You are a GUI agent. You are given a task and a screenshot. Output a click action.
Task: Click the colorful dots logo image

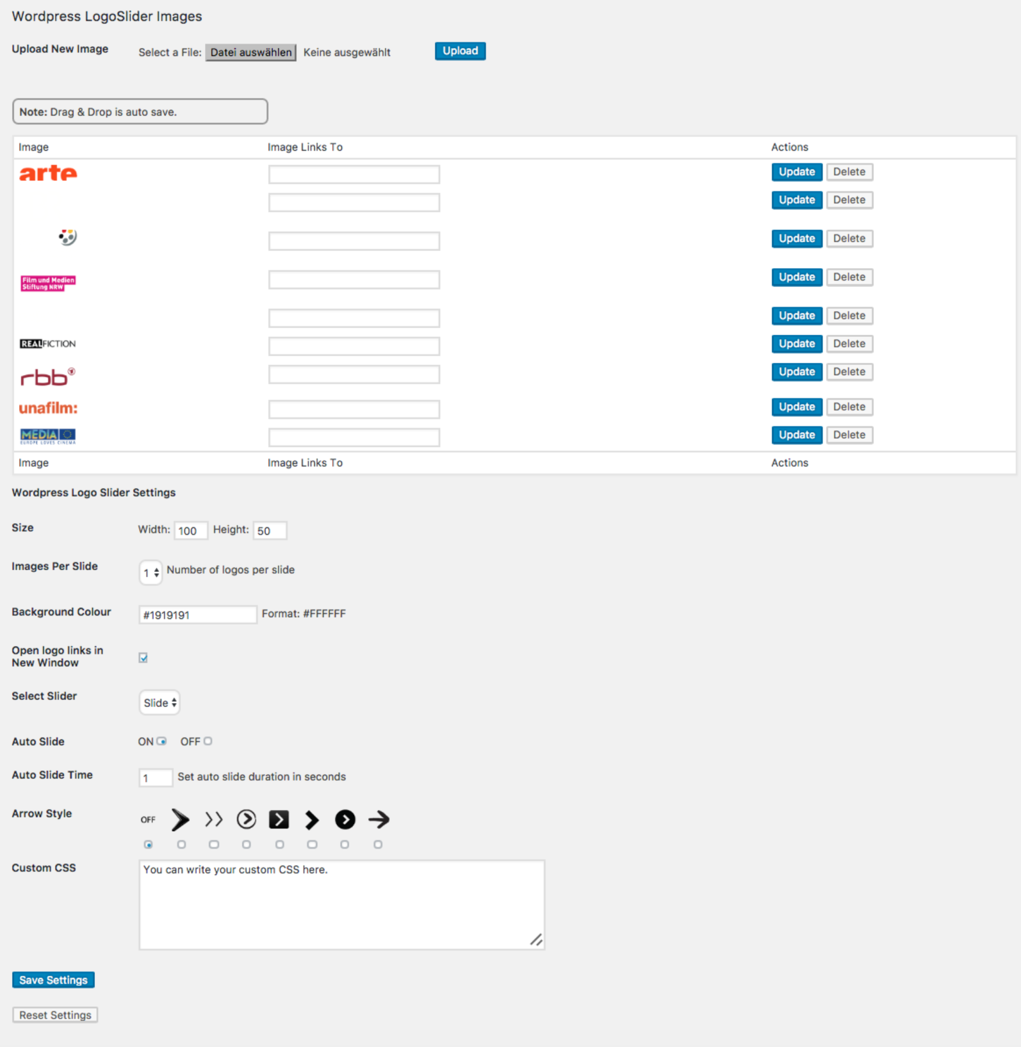coord(67,237)
